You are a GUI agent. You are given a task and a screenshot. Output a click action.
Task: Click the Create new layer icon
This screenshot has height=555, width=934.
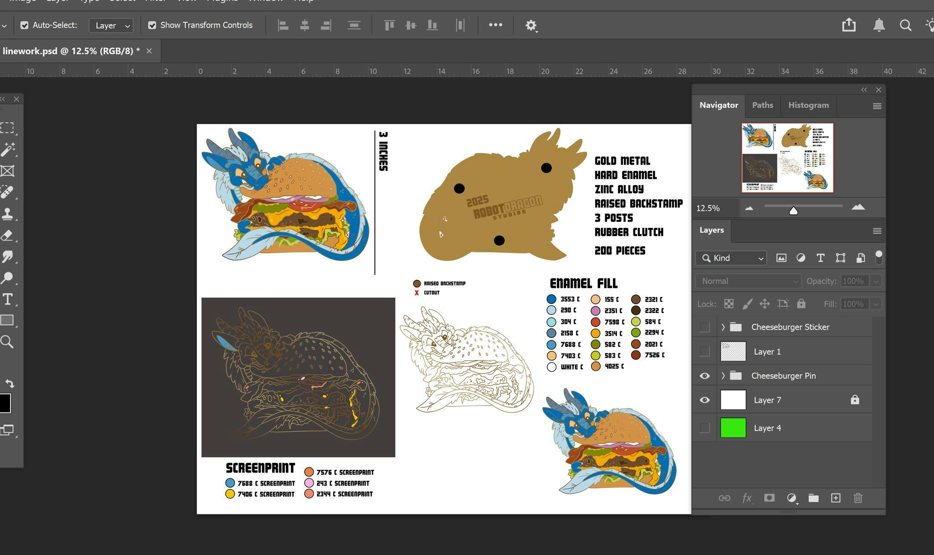tap(835, 498)
